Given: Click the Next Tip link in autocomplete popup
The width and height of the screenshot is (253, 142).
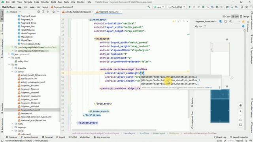Looking at the screenshot, I should click(x=208, y=88).
